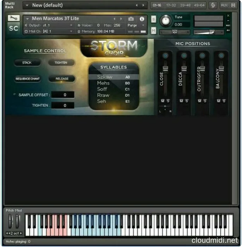Close the instrument with the X icon
Image resolution: width=242 pixels, height=247 pixels.
click(x=228, y=15)
